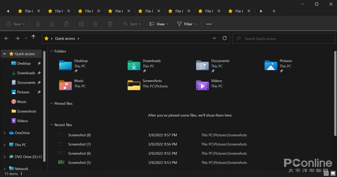Image resolution: width=337 pixels, height=177 pixels.
Task: Expand This PC in navigation pane
Action: [x=4, y=145]
